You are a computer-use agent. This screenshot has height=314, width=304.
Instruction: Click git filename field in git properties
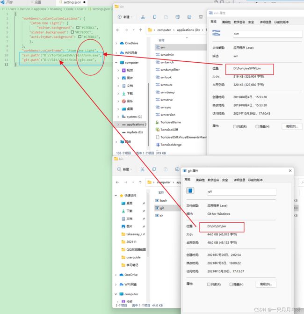[x=241, y=192]
